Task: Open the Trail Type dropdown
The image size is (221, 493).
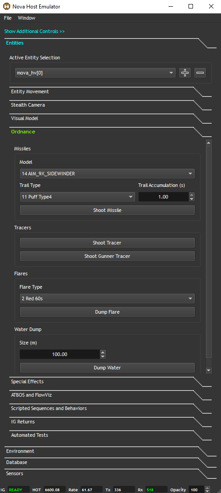Action: click(x=77, y=197)
